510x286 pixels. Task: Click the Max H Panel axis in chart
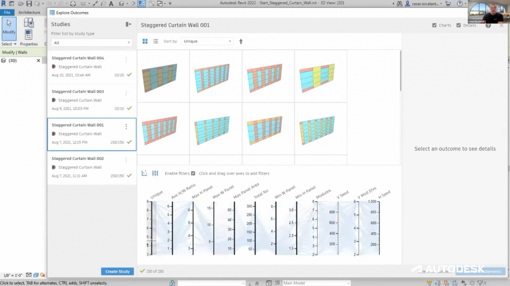pos(193,228)
